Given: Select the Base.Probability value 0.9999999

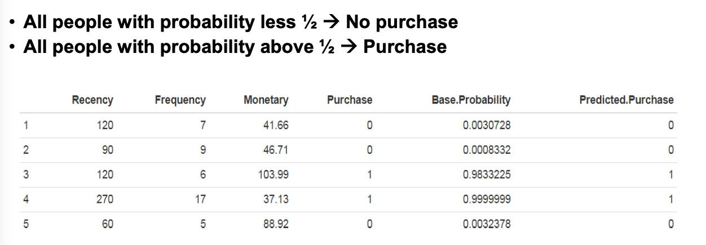Looking at the screenshot, I should pos(487,199).
